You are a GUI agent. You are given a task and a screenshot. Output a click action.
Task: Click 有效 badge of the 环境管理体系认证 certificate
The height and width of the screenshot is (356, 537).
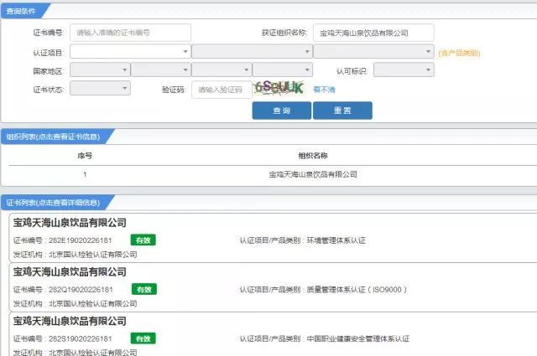[143, 240]
